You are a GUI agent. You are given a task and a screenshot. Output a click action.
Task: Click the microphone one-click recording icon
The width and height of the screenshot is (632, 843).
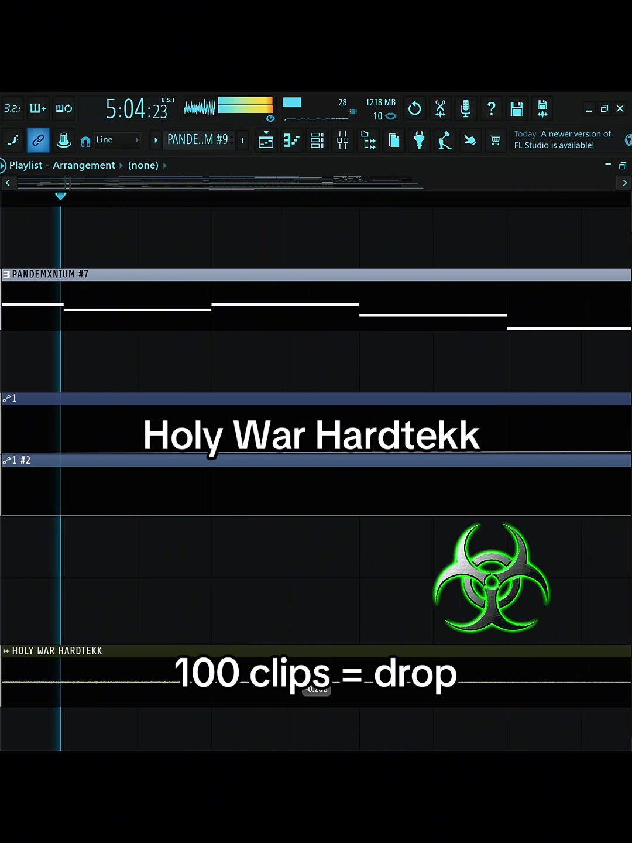coord(466,109)
